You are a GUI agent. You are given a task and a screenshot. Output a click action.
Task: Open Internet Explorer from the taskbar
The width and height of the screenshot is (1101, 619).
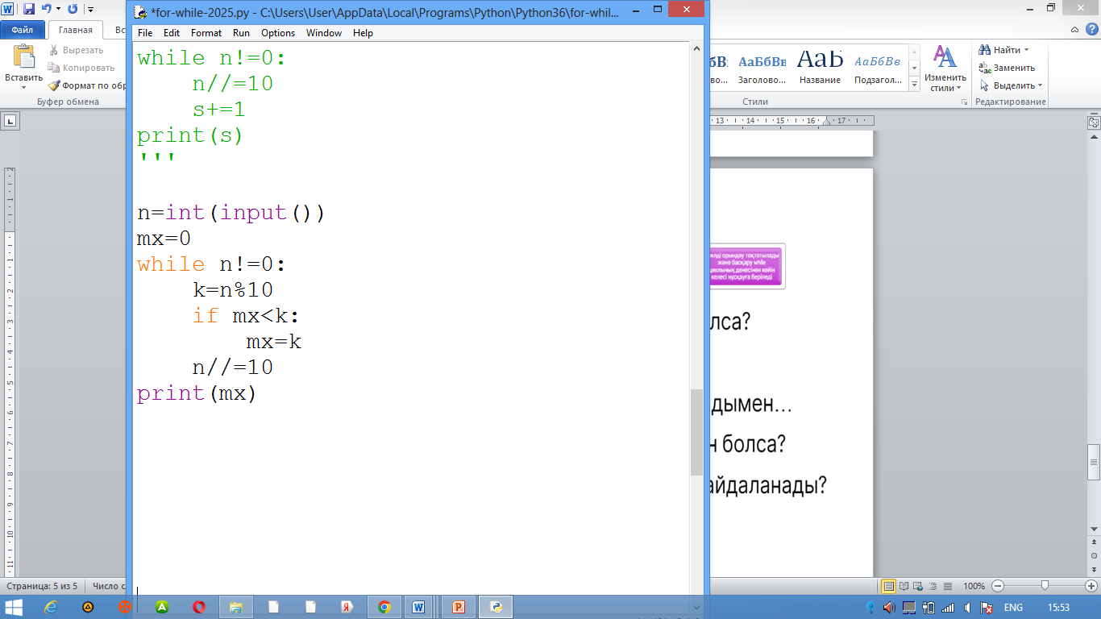[52, 607]
